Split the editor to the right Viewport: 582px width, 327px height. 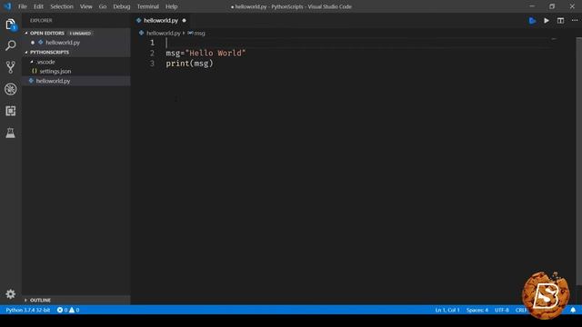[x=560, y=21]
